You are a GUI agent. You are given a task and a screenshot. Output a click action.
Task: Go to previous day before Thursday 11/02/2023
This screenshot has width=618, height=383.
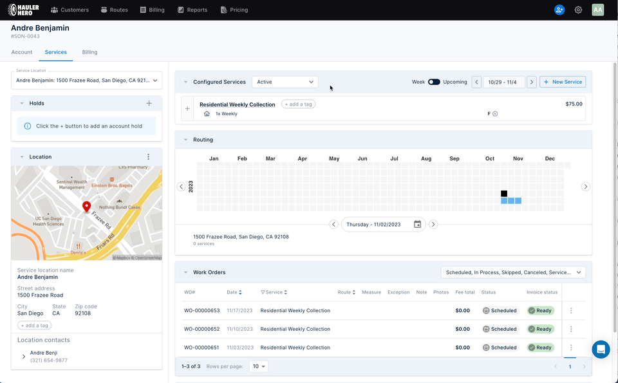[333, 224]
